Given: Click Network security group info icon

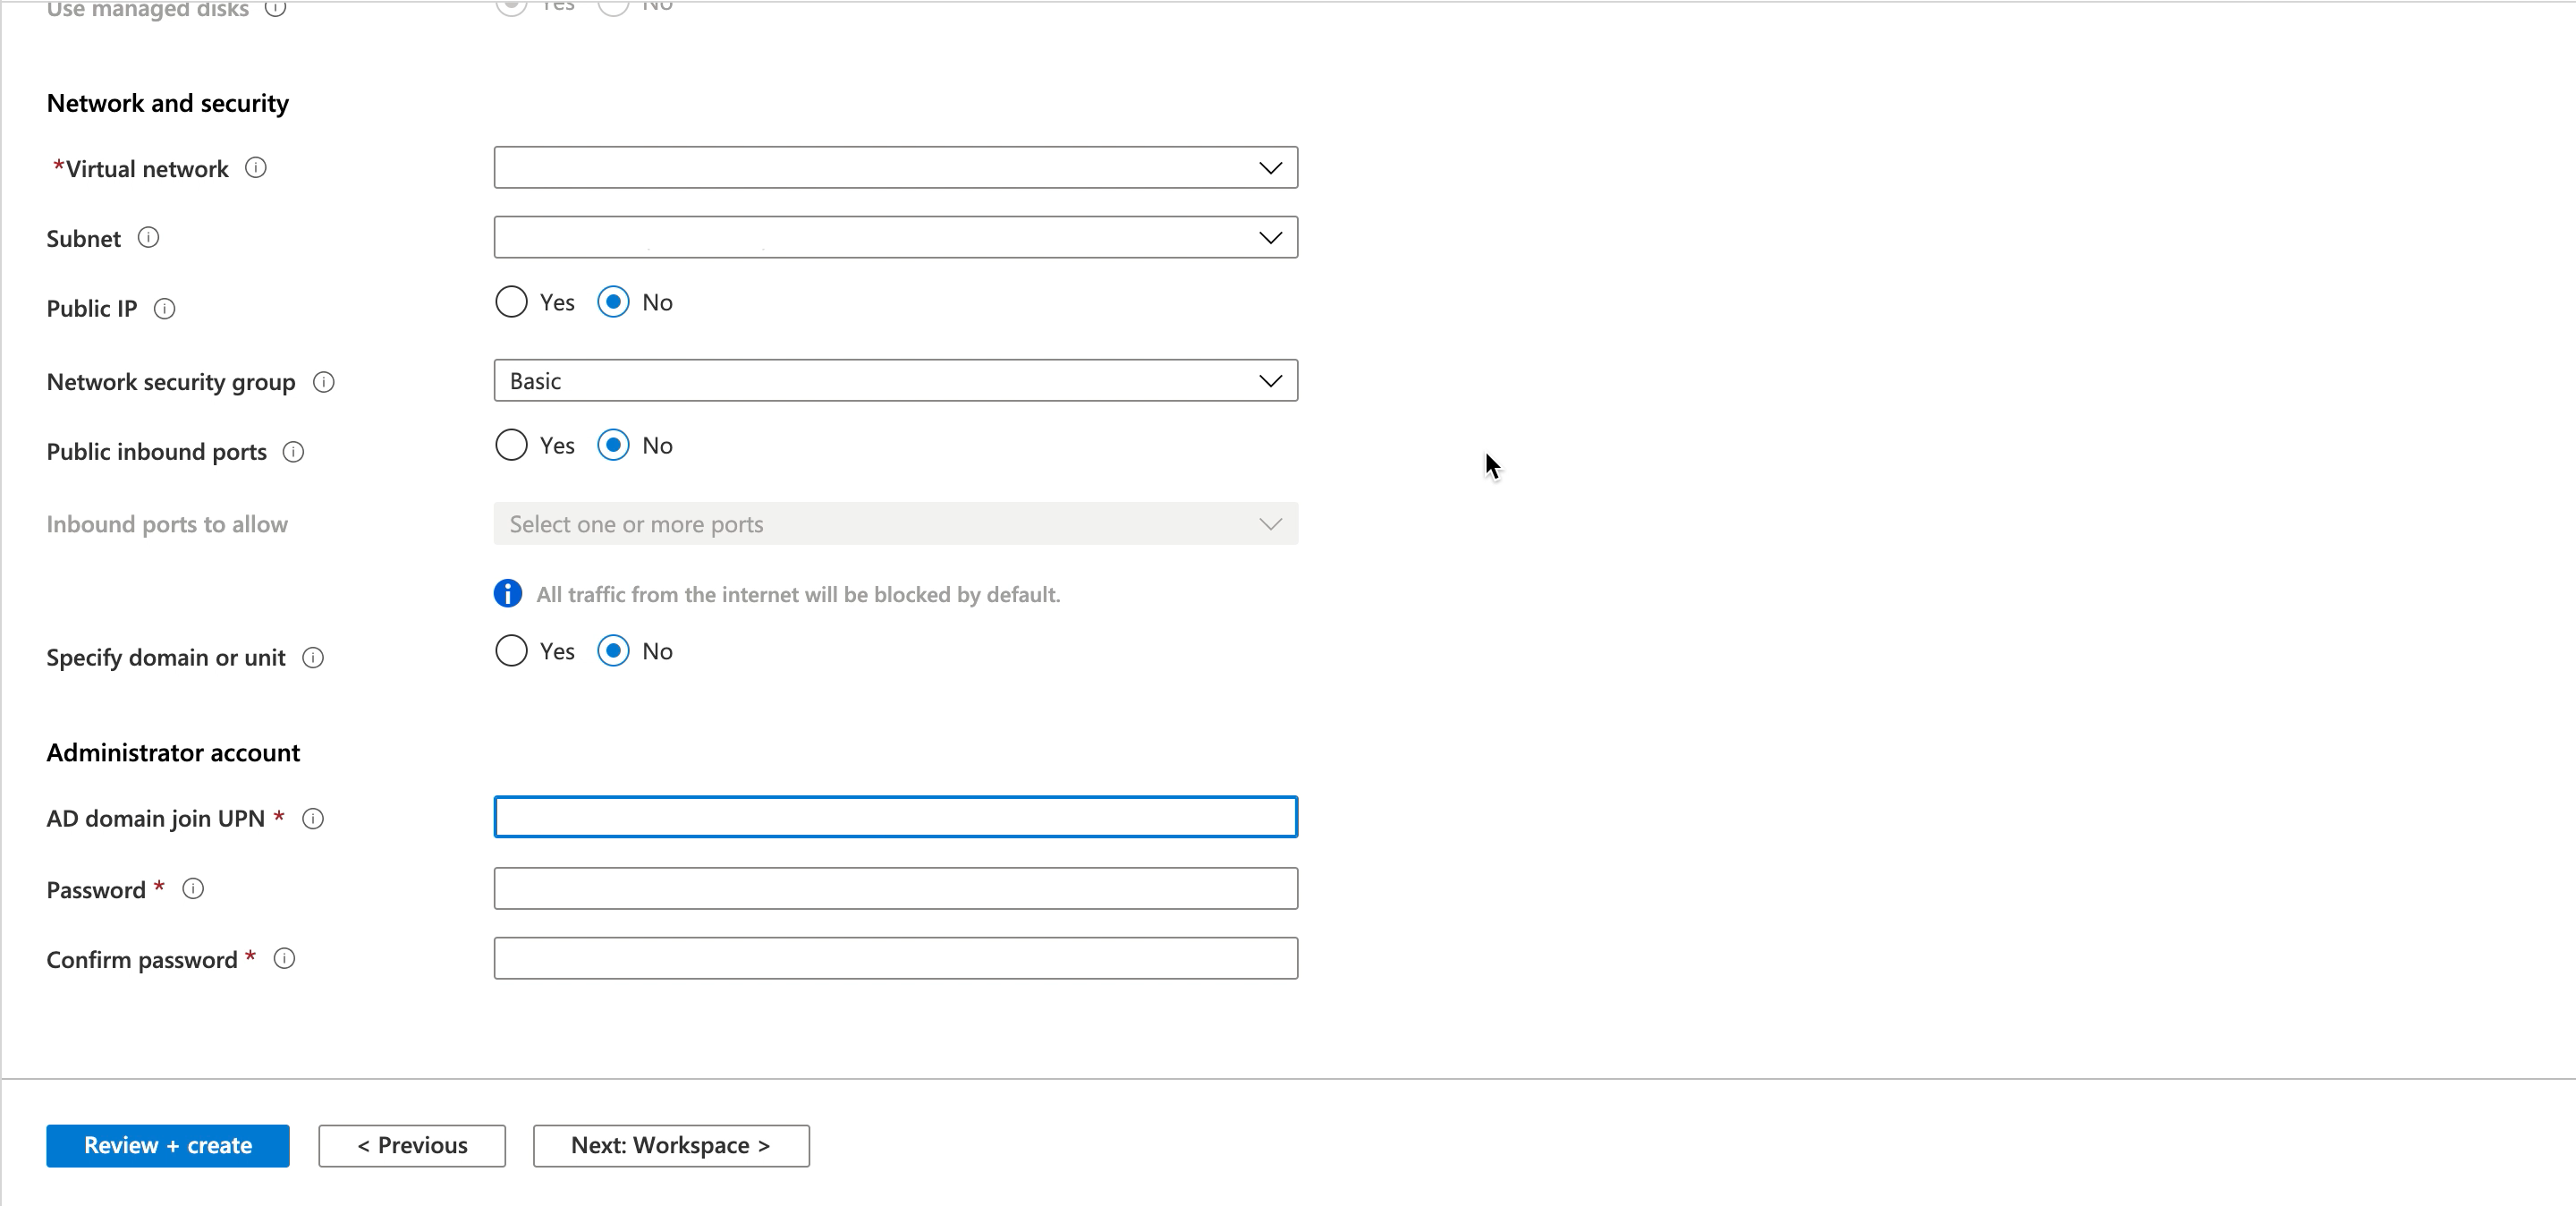Looking at the screenshot, I should pyautogui.click(x=323, y=382).
